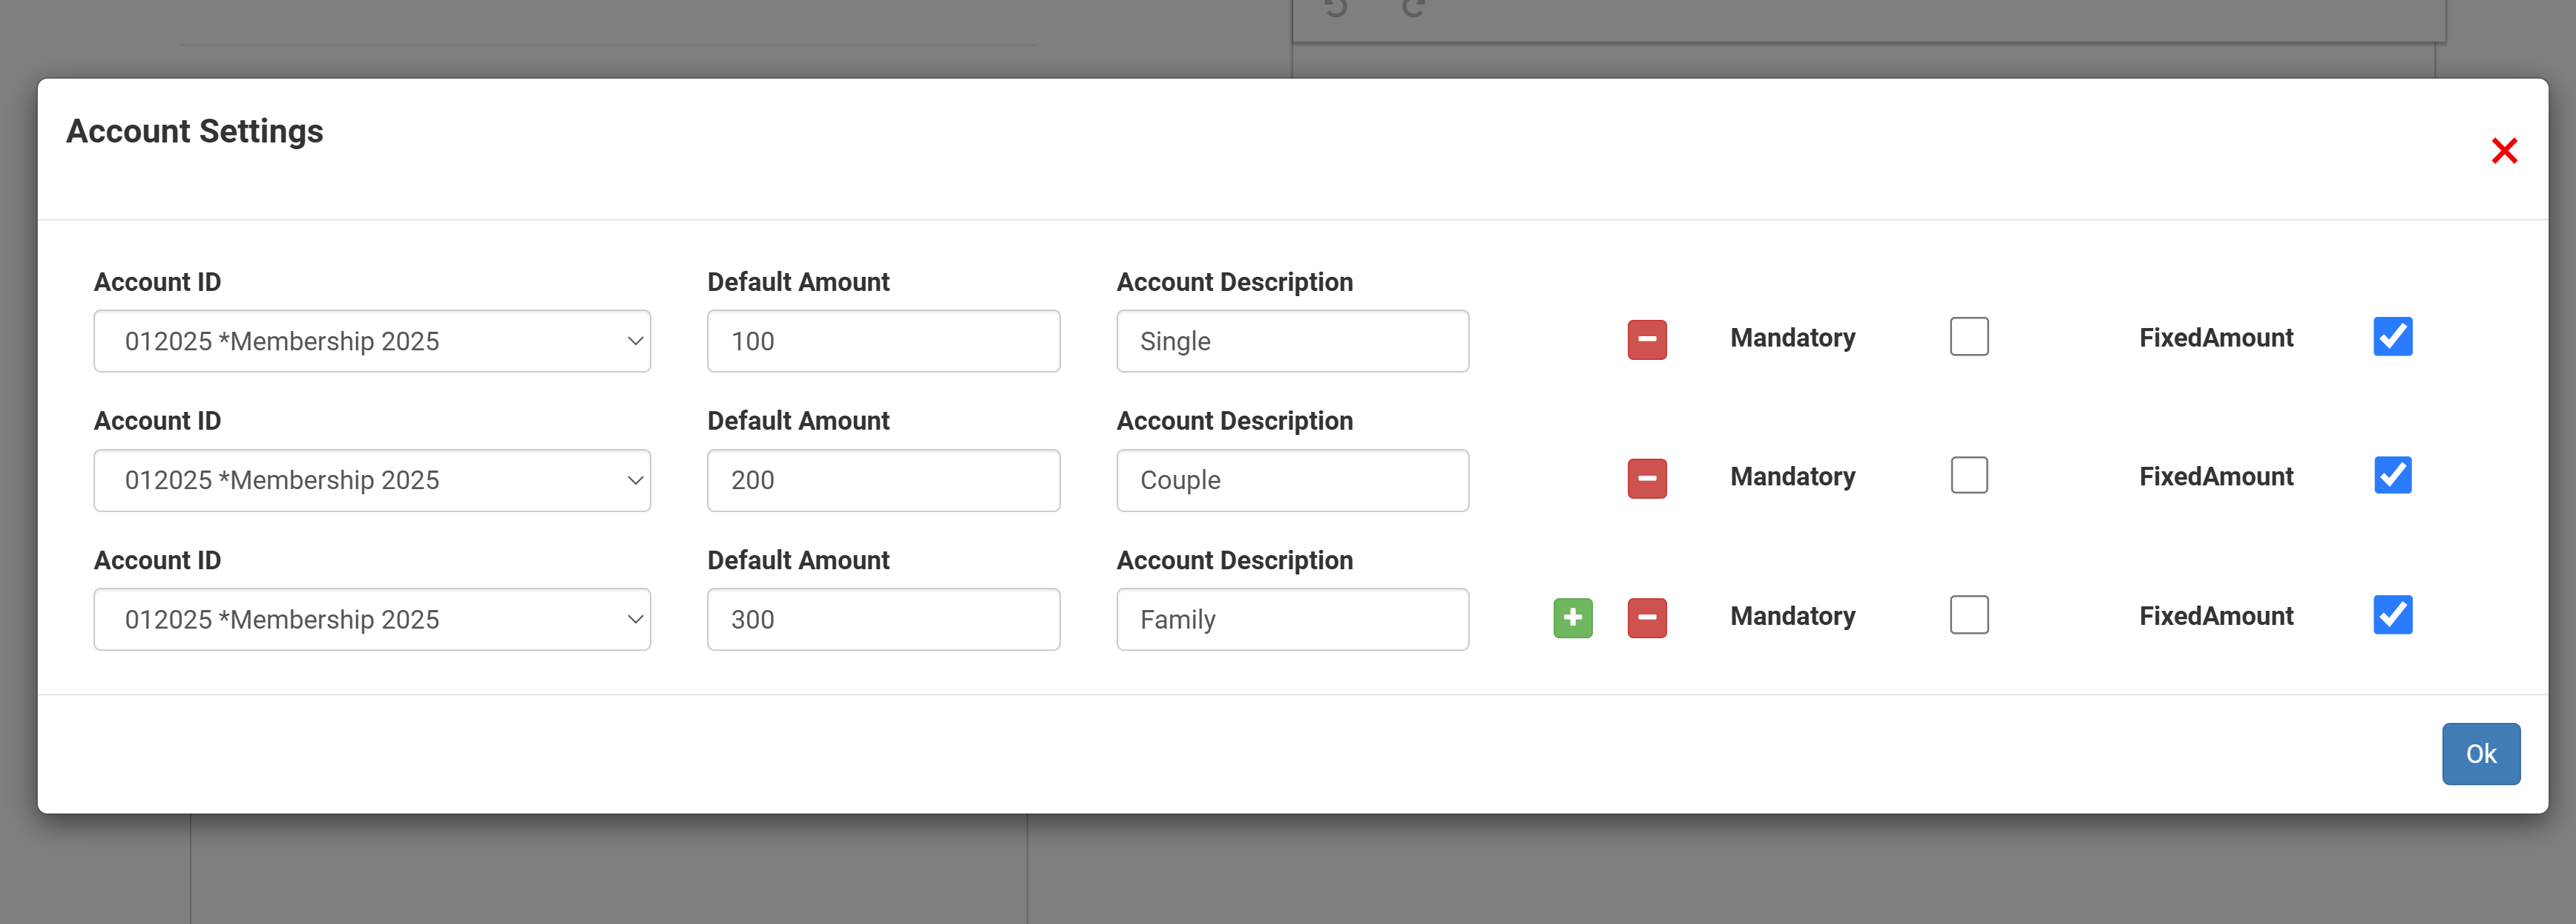The image size is (2576, 924).
Task: Uncheck FixedAmount for Family row
Action: tap(2392, 615)
